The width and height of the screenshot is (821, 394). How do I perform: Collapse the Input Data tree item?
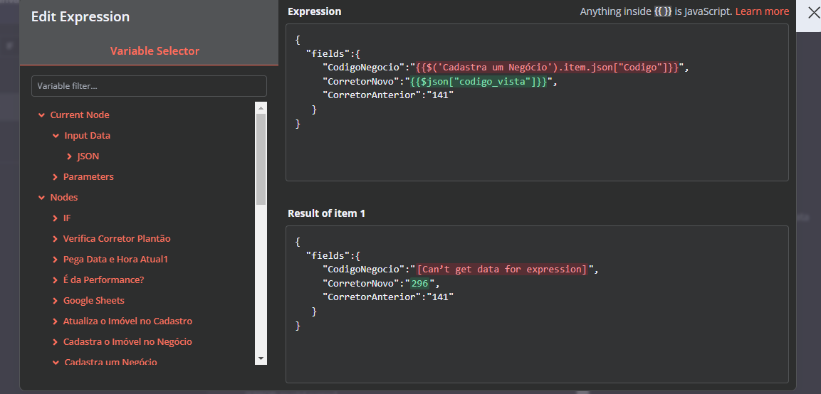click(x=56, y=136)
